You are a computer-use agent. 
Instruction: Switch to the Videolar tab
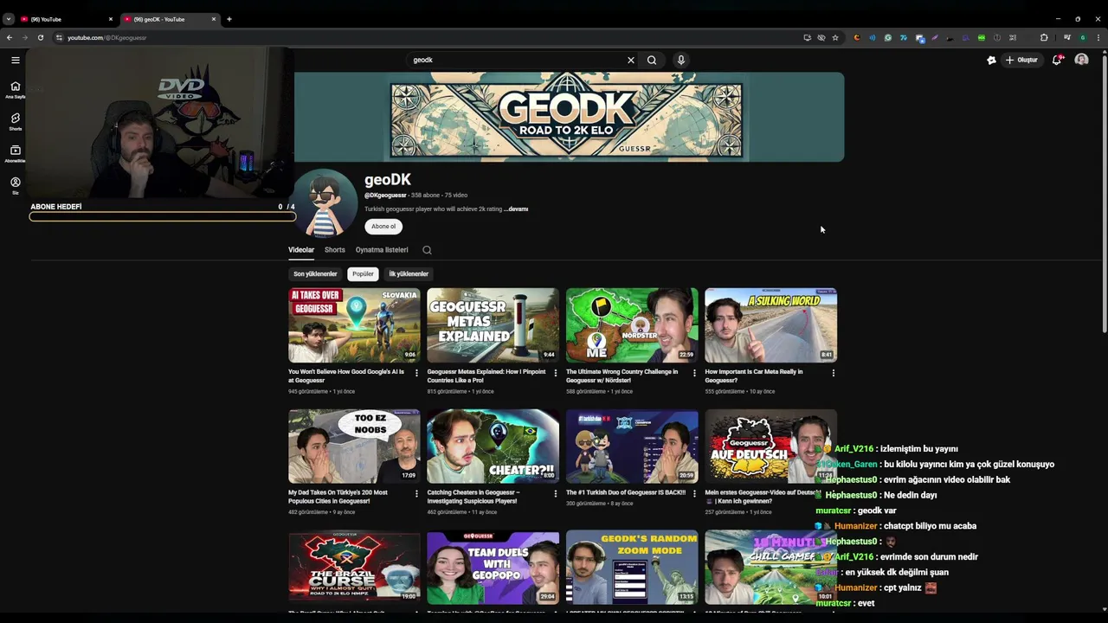(x=301, y=250)
